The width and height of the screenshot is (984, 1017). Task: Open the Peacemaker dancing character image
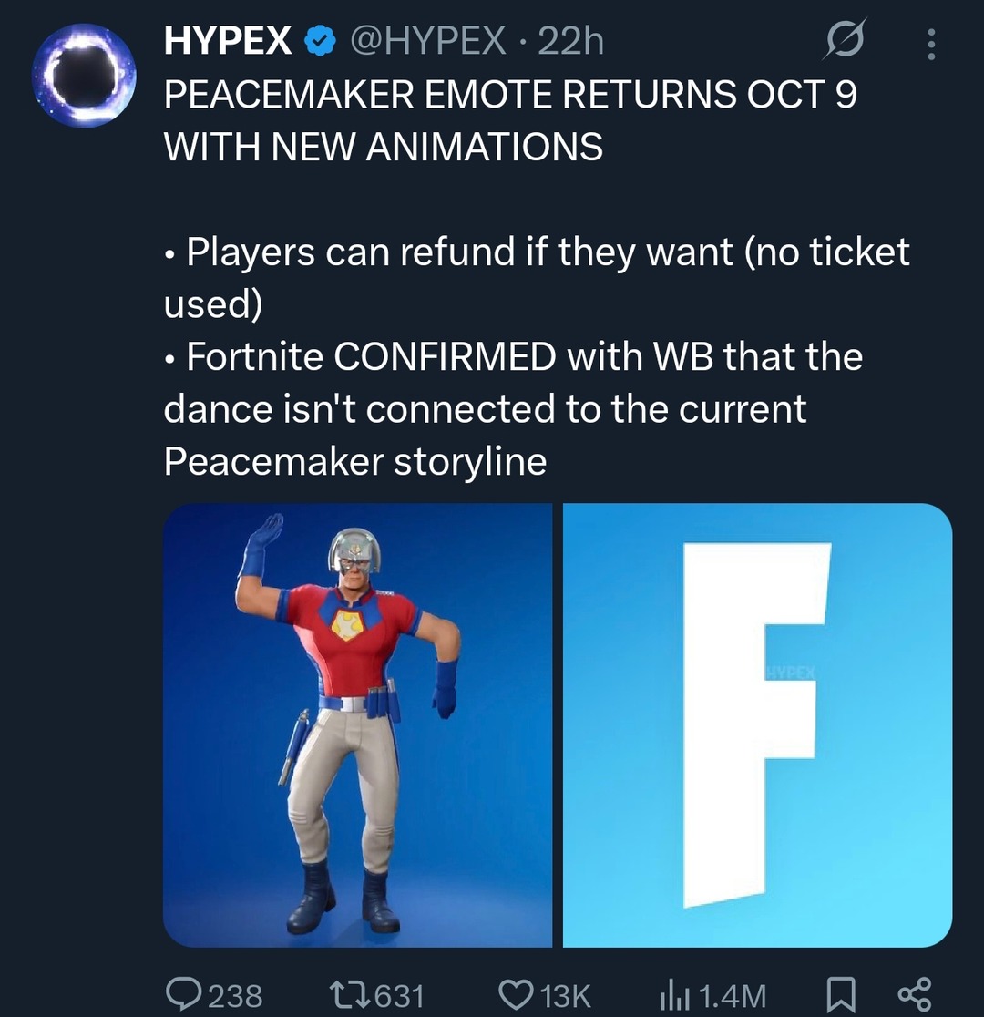tap(357, 725)
